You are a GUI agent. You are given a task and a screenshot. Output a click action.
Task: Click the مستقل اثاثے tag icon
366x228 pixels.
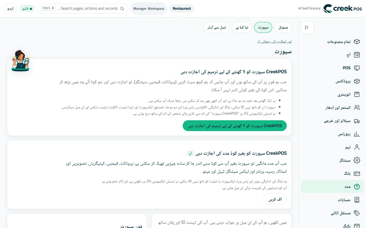(x=357, y=213)
